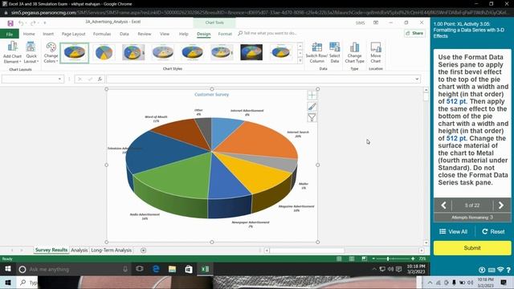Open Quick Layout gallery
This screenshot has width=514, height=289.
(31, 52)
